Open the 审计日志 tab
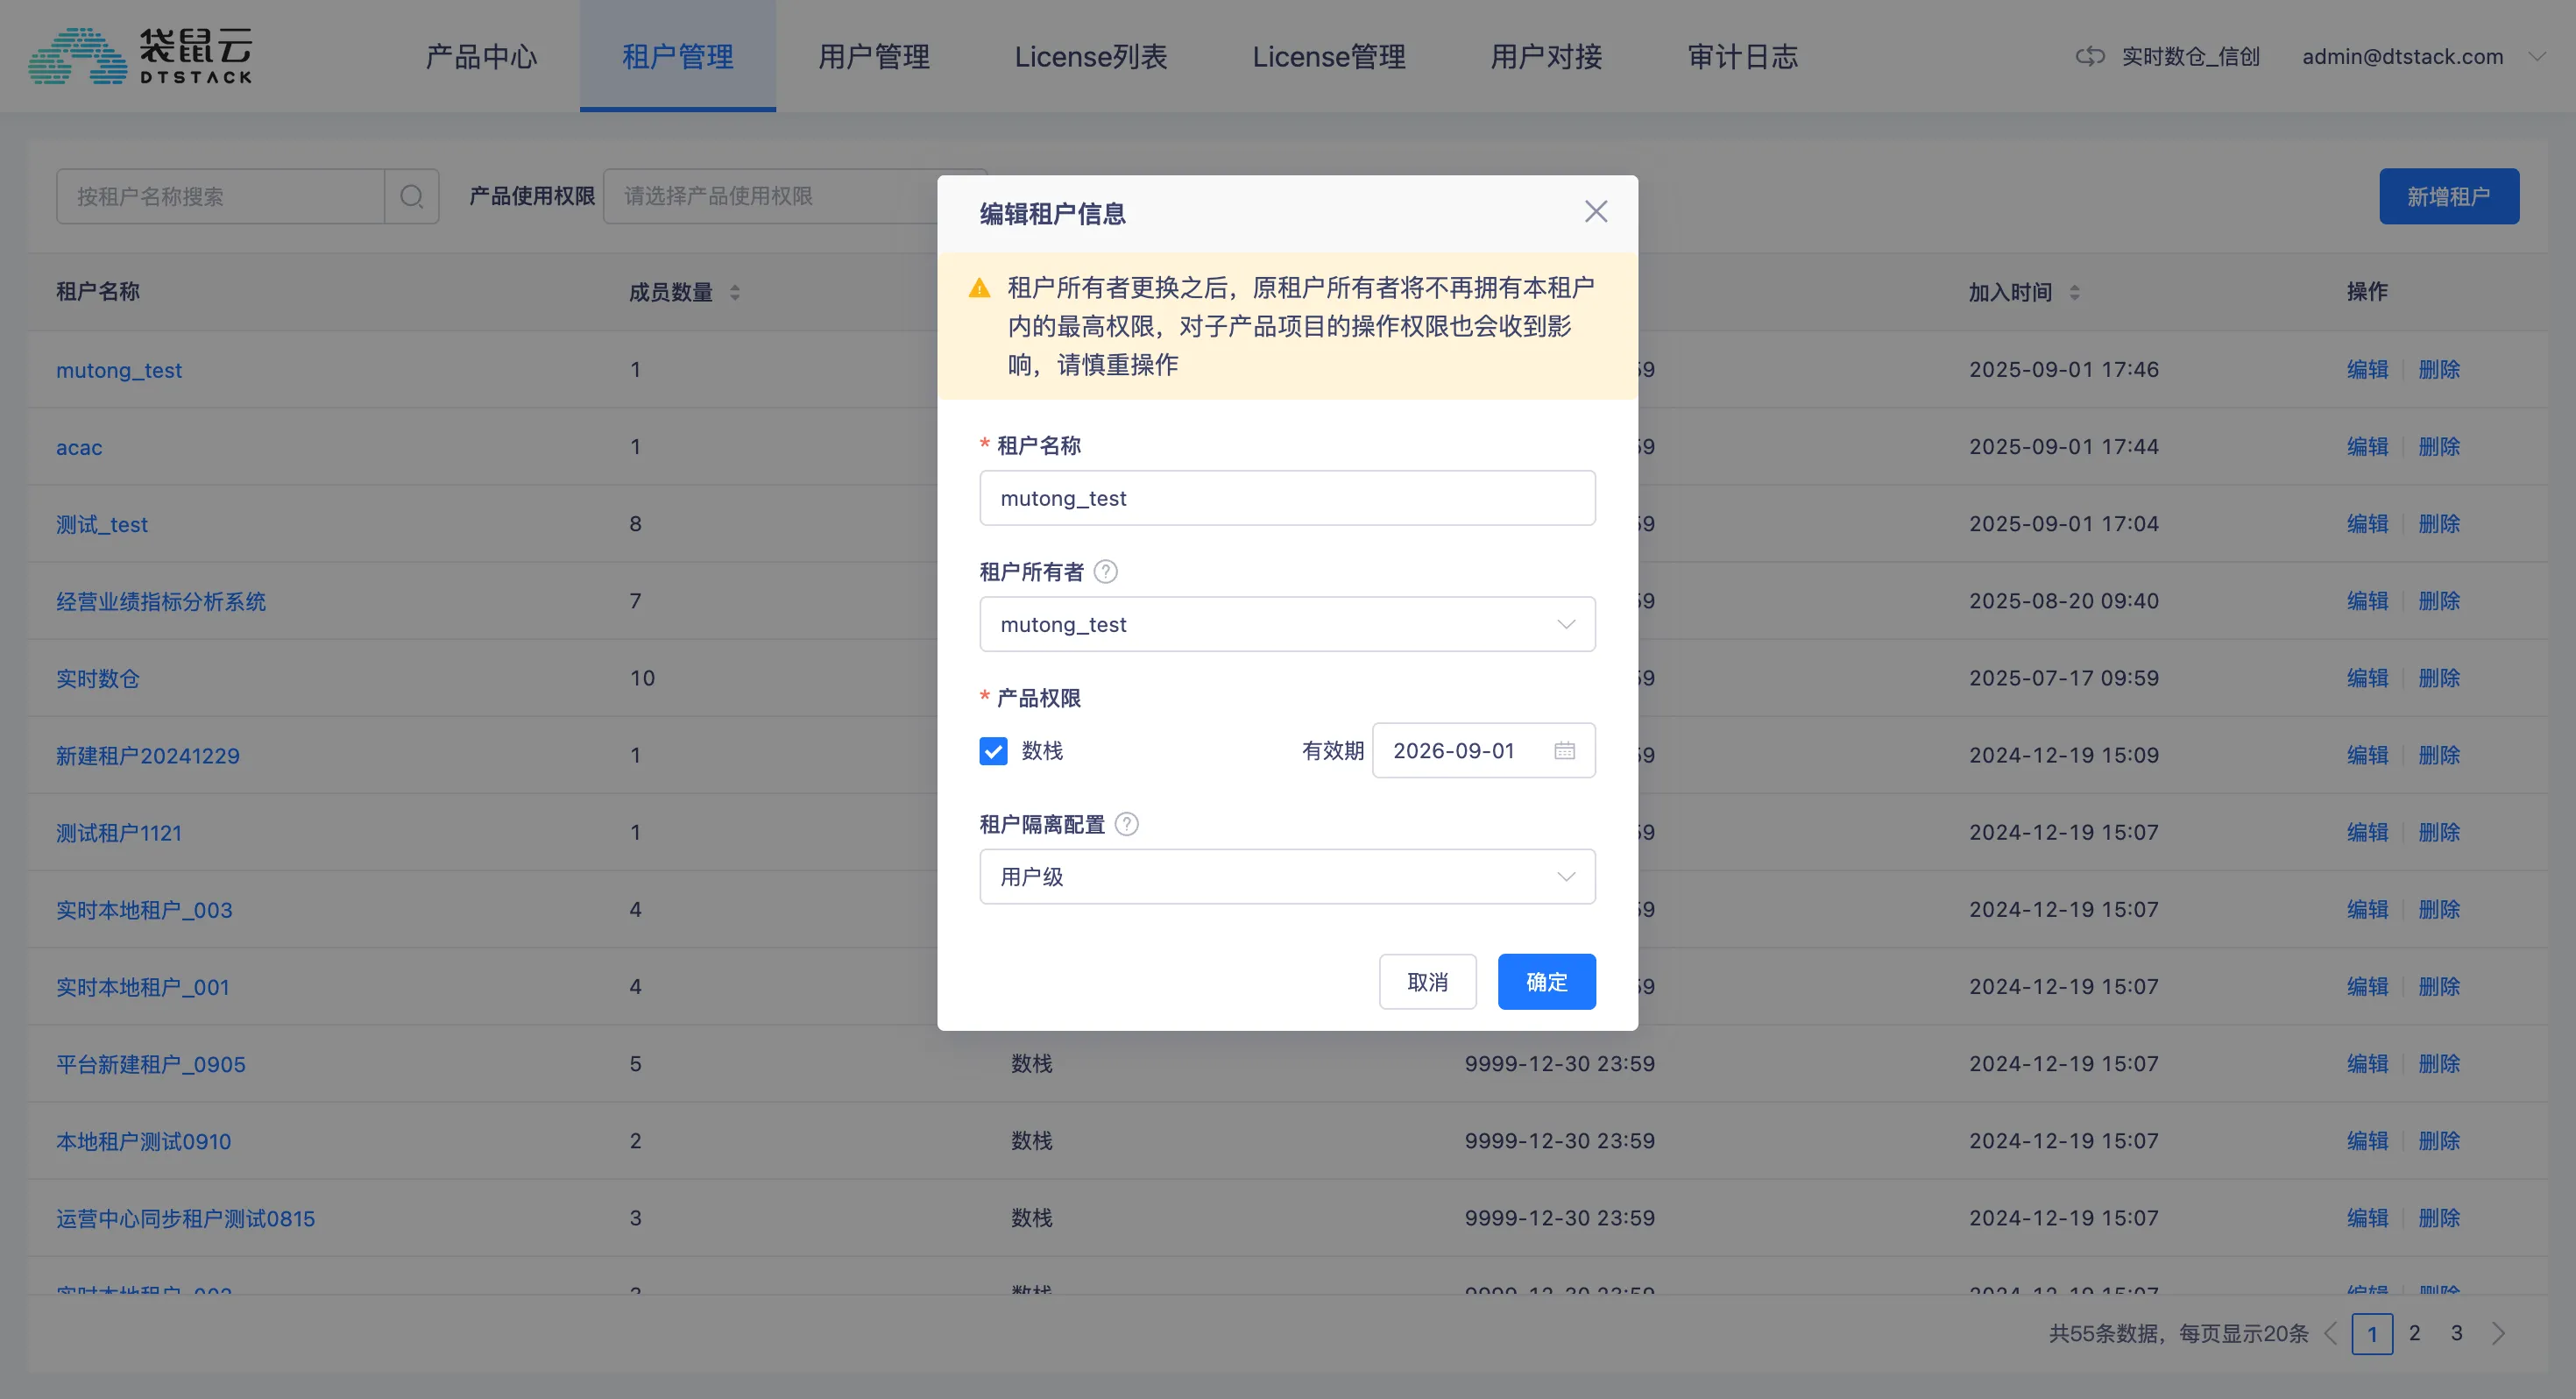 (1742, 57)
